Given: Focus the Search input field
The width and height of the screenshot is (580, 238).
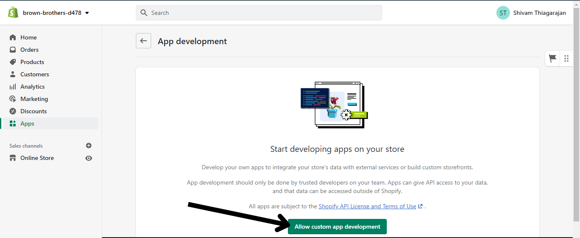Looking at the screenshot, I should (x=259, y=13).
